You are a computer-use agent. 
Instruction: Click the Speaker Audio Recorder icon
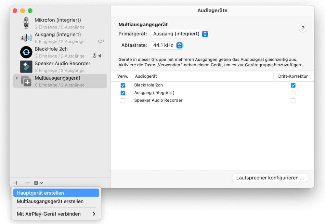26,67
